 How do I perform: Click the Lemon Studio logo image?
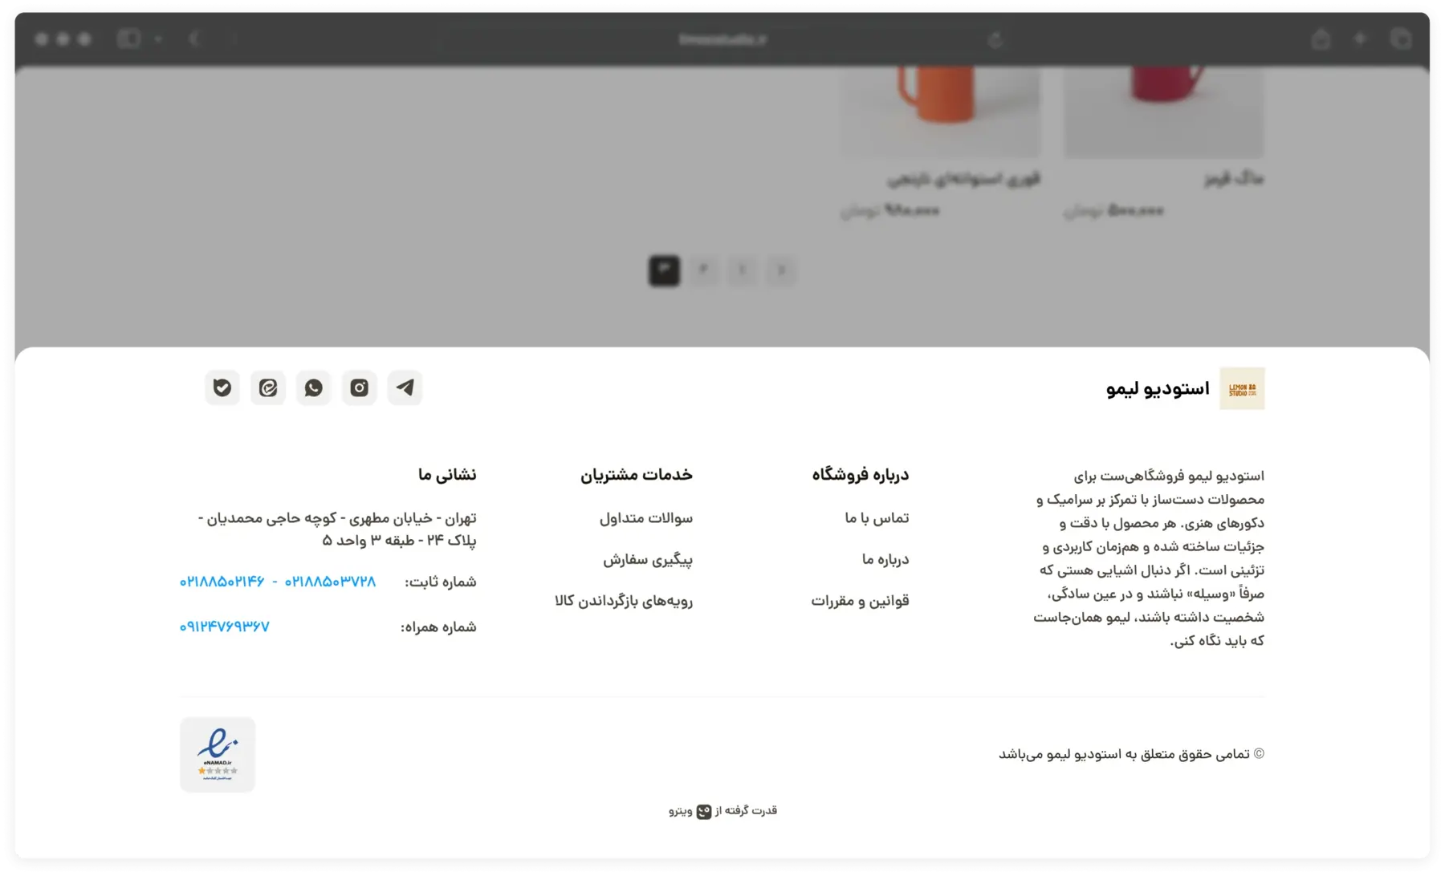click(1242, 388)
